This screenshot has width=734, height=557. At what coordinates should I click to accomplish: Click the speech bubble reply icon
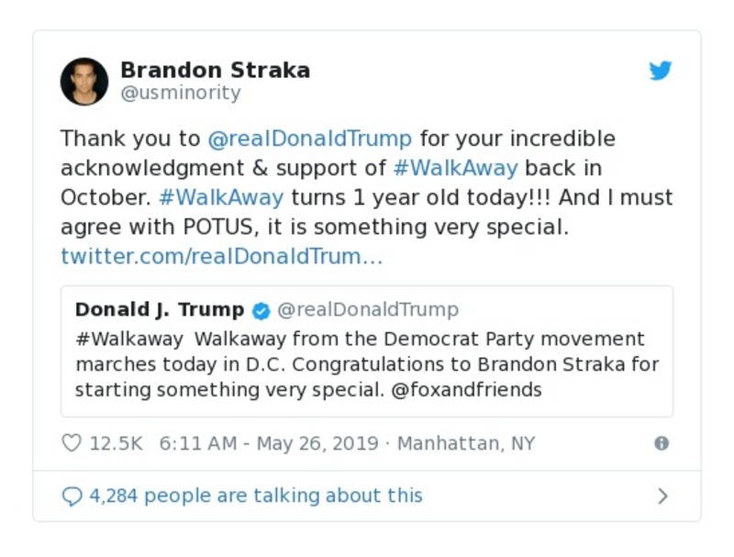point(72,496)
